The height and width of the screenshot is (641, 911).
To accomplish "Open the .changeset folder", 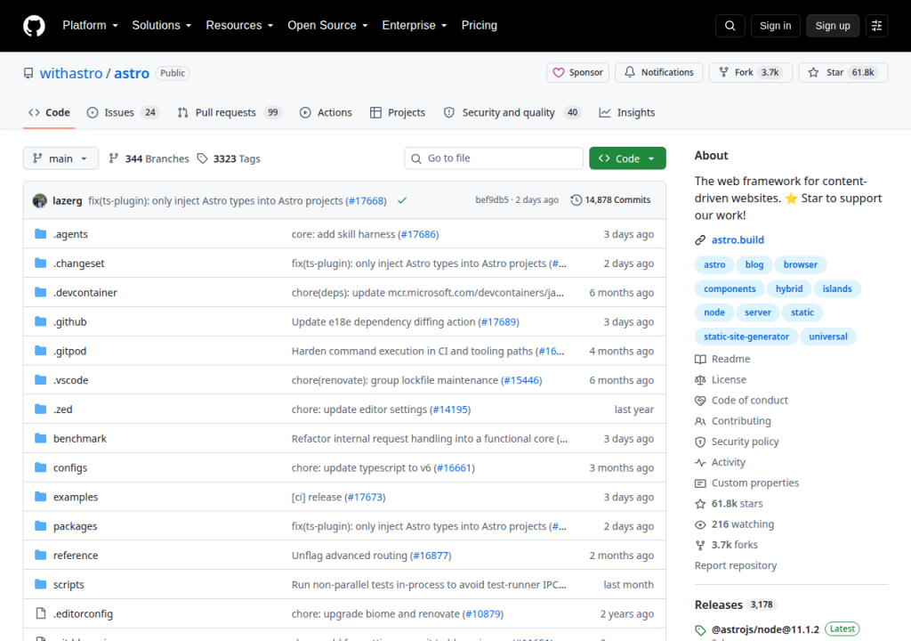I will pyautogui.click(x=79, y=264).
